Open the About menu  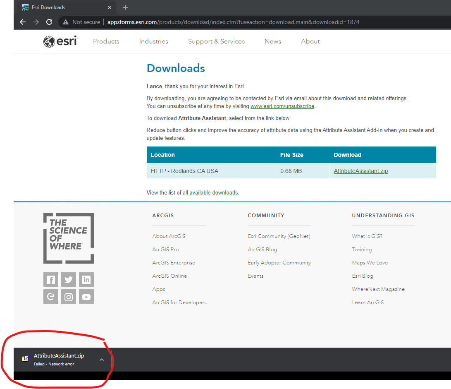310,41
